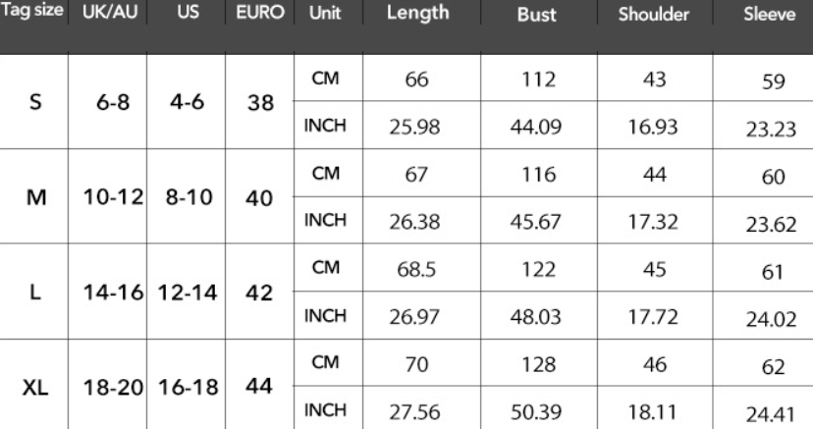The image size is (813, 429).
Task: Click the XL tag size cell
Action: tap(35, 385)
